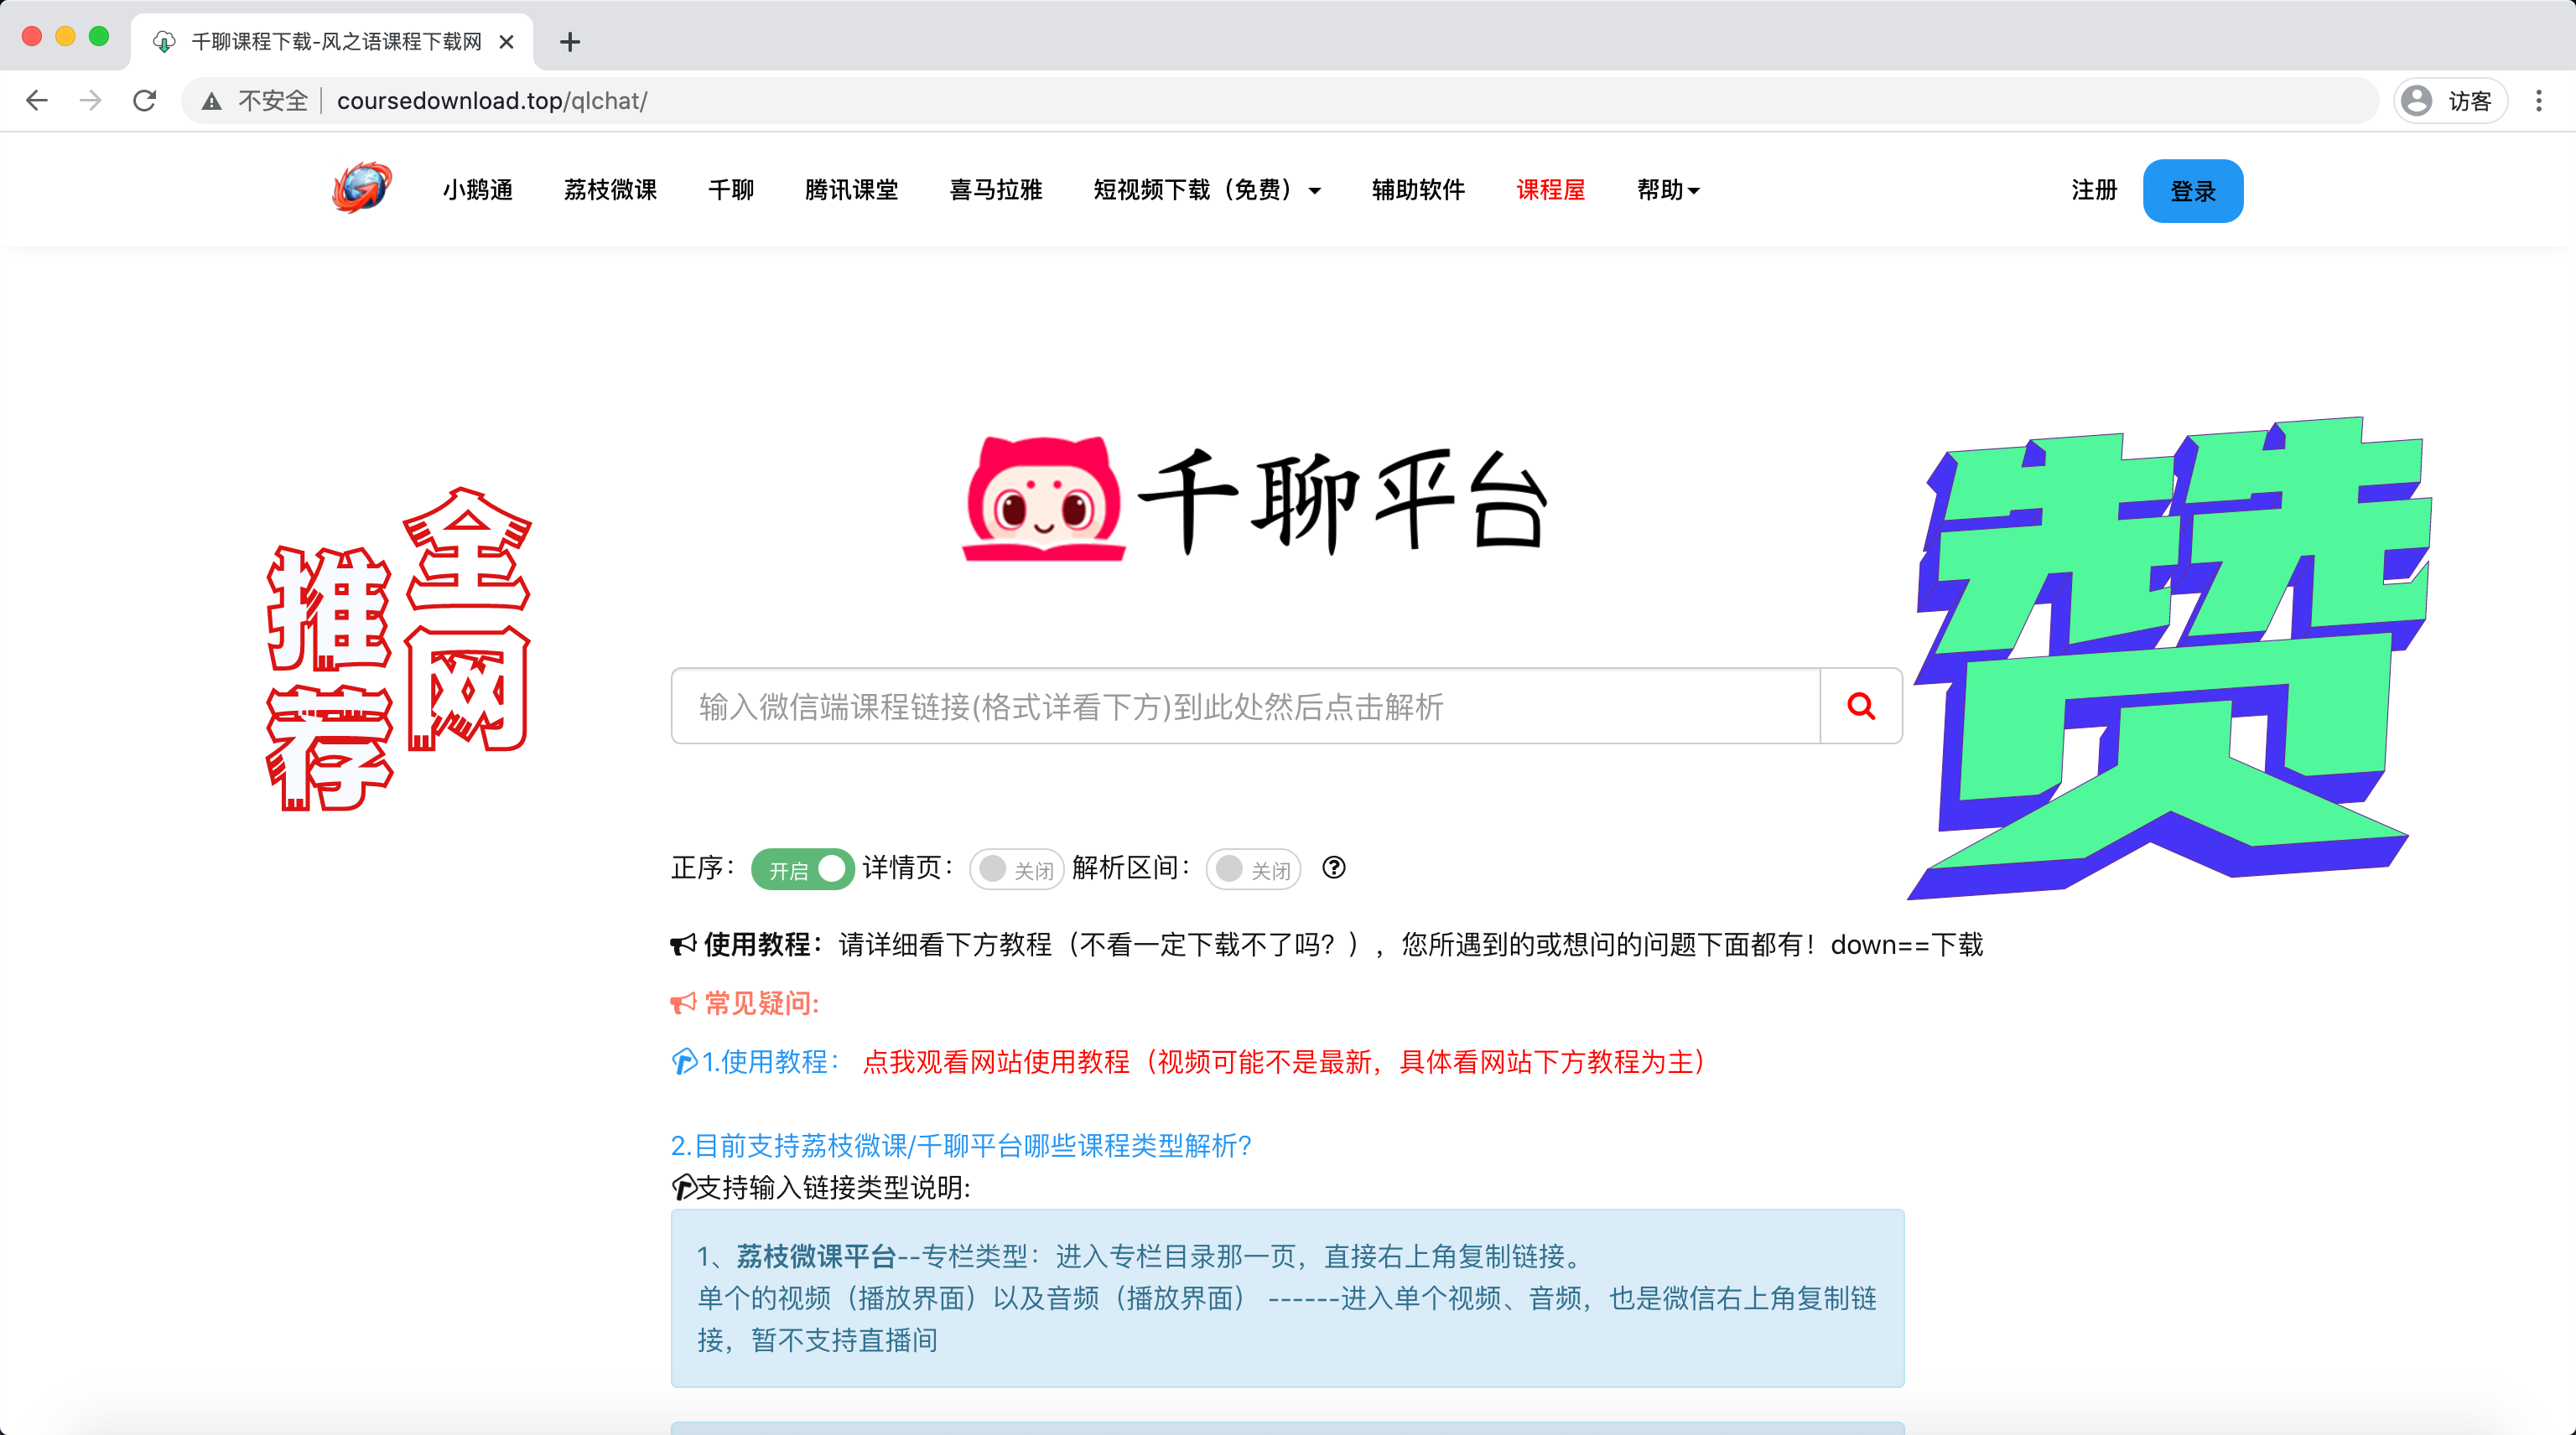Screen dimensions: 2576x1435
Task: Click the browser address bar URL
Action: [x=492, y=101]
